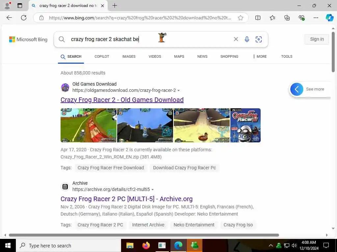Open Crazy Frog Racer 2 - Old Games Download

pyautogui.click(x=122, y=100)
